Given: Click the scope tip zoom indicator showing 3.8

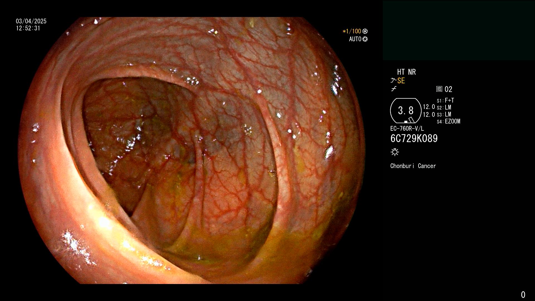Looking at the screenshot, I should click(x=406, y=111).
